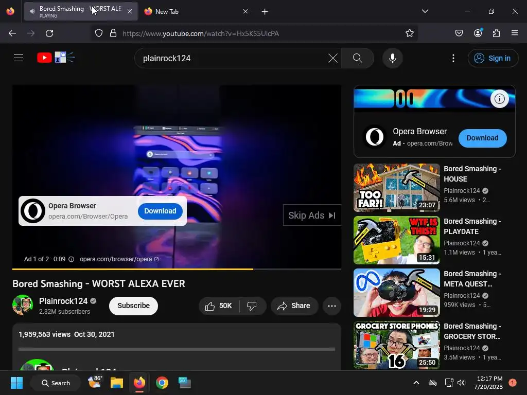The image size is (527, 395).
Task: Subscribe to Plainrock124 channel
Action: tap(133, 306)
